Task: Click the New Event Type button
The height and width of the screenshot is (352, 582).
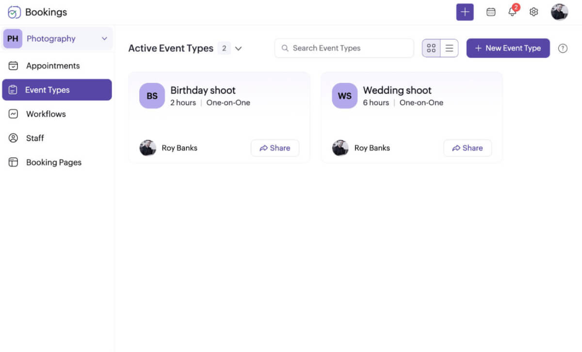Action: tap(508, 48)
